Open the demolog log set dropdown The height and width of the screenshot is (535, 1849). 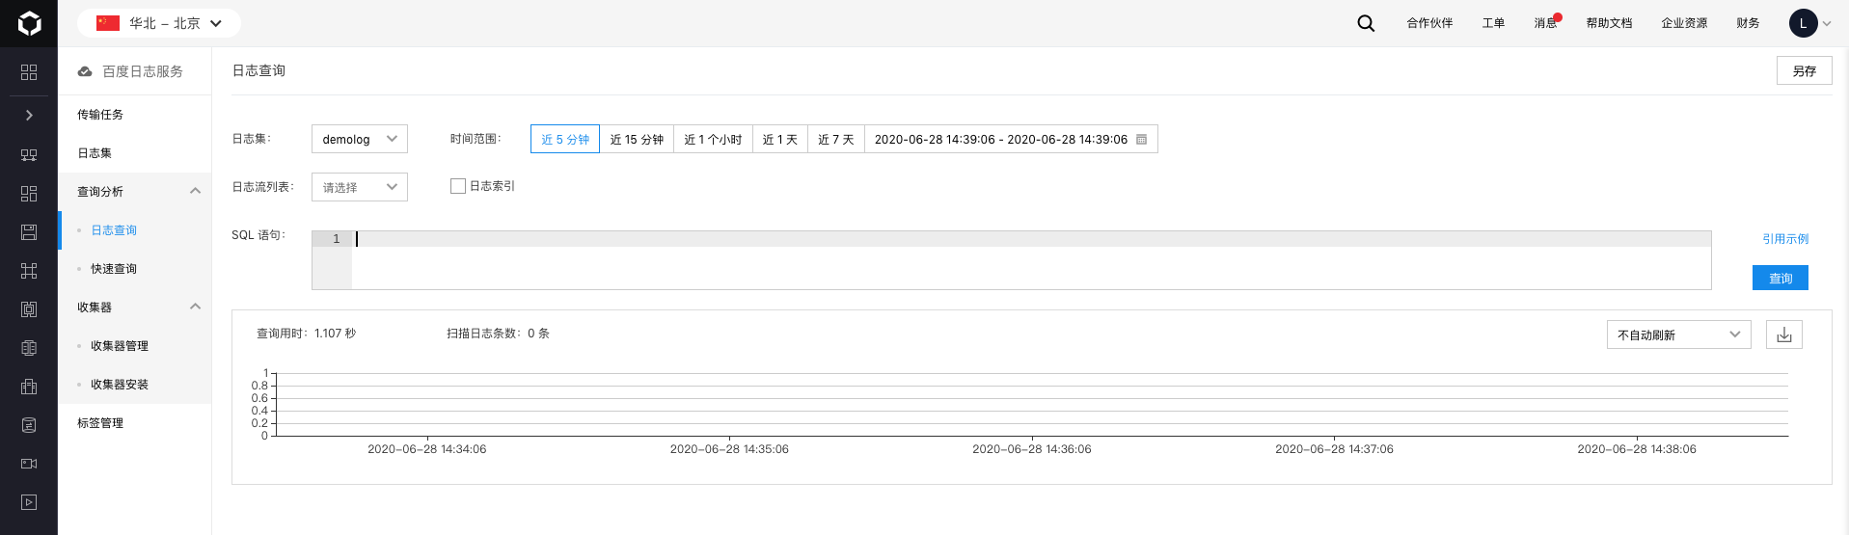(x=359, y=140)
